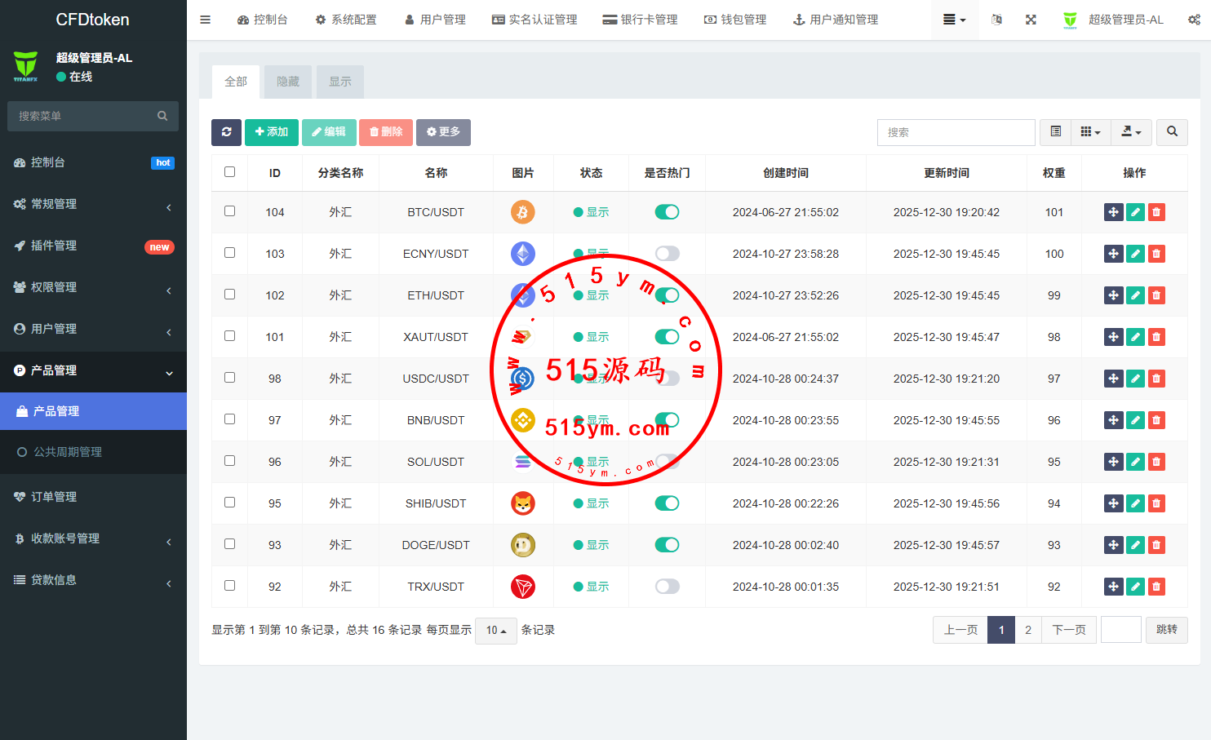
Task: Expand the 权限管理 sidebar menu
Action: tap(93, 287)
